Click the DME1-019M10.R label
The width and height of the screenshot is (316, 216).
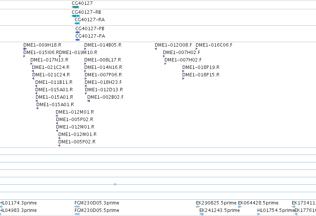pos(78,53)
